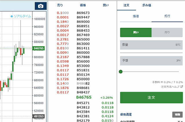The width and height of the screenshot is (185, 122).
Task: Select ask price 868951
Action: pyautogui.click(x=83, y=26)
